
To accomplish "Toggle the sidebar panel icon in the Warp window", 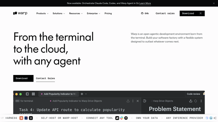I will click(x=27, y=94).
